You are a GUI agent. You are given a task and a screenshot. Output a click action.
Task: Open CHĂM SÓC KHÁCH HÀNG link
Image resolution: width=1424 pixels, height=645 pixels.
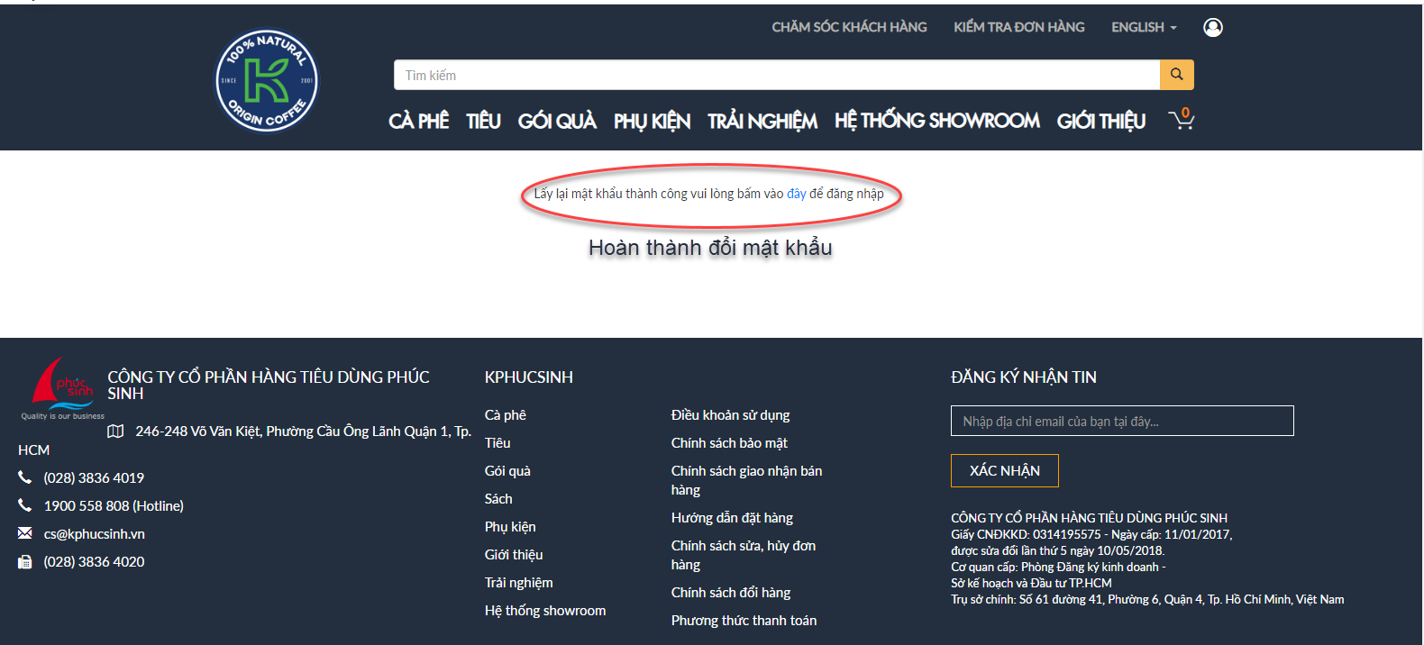(x=849, y=28)
